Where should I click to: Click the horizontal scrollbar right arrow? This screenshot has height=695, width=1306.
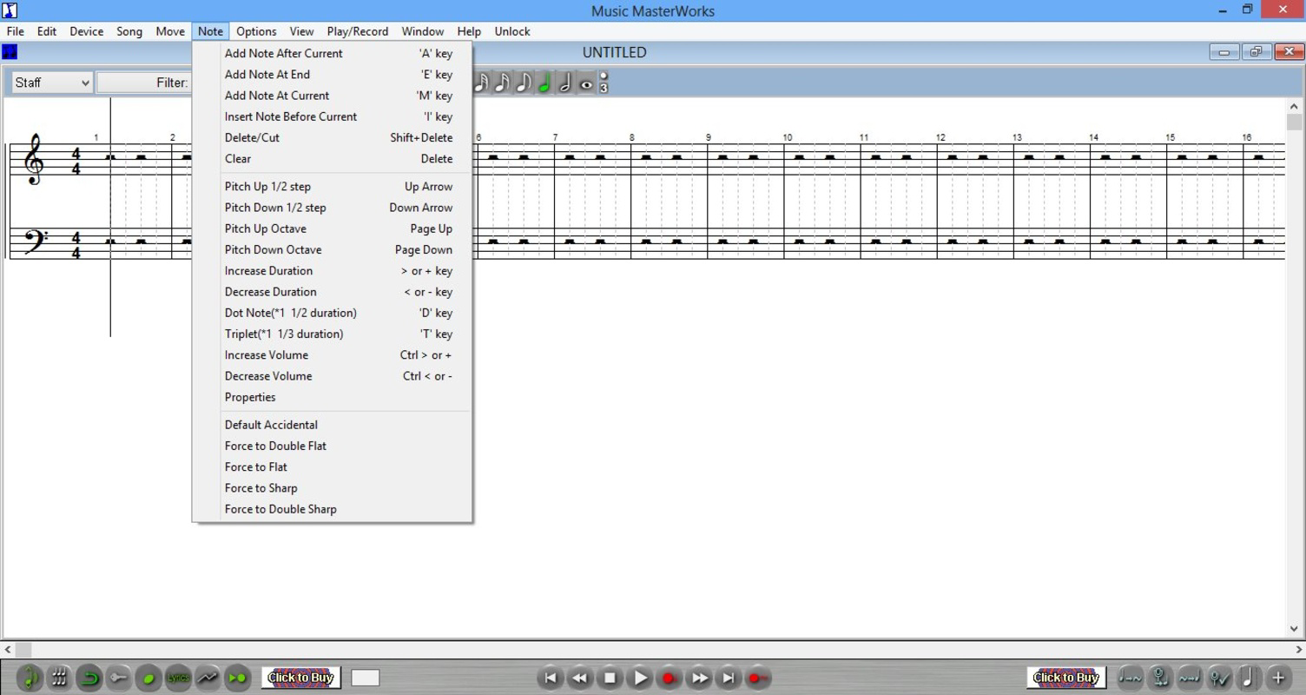(1299, 649)
